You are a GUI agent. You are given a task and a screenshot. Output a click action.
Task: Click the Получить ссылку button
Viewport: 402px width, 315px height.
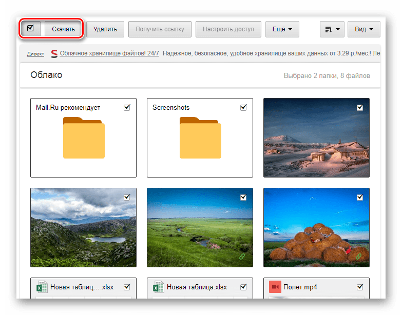click(160, 29)
